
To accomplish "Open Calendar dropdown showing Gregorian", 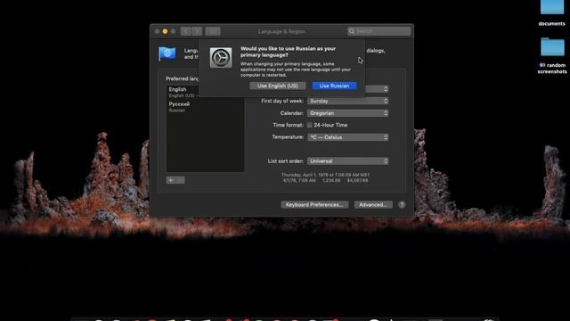I will [x=348, y=113].
